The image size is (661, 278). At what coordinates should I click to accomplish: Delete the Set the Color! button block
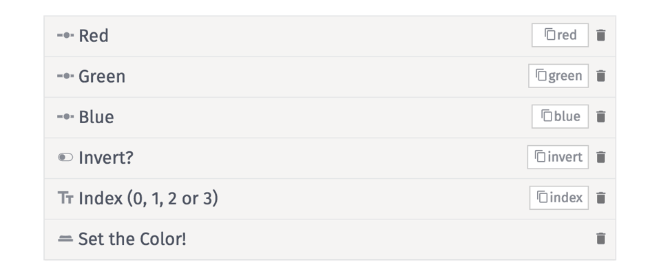(x=601, y=239)
